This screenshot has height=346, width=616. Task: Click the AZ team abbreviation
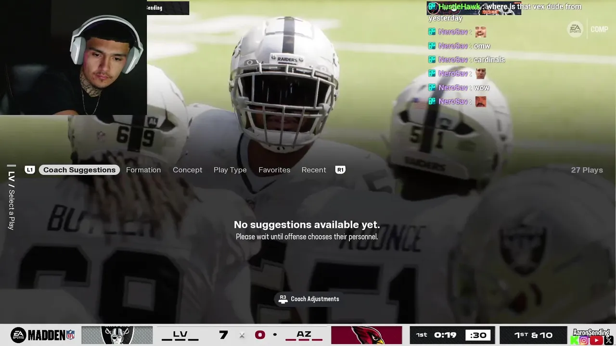[x=304, y=335]
